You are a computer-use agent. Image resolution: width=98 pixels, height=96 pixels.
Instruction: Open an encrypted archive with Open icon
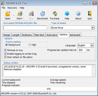pos(8,14)
